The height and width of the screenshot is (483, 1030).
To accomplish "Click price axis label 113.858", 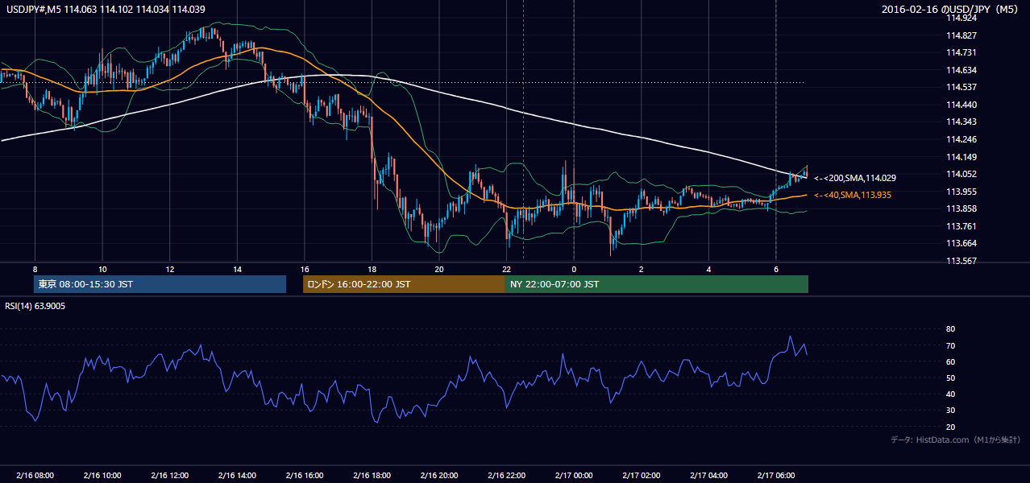I will [x=961, y=208].
